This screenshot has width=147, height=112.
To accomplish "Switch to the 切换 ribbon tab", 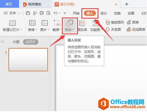I will [117, 13].
